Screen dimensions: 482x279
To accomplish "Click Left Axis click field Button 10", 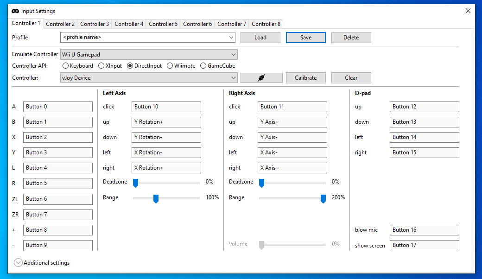I will 166,107.
